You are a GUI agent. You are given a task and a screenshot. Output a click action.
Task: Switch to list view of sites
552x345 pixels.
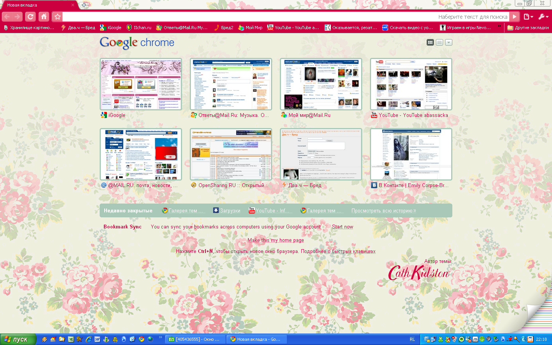[439, 42]
